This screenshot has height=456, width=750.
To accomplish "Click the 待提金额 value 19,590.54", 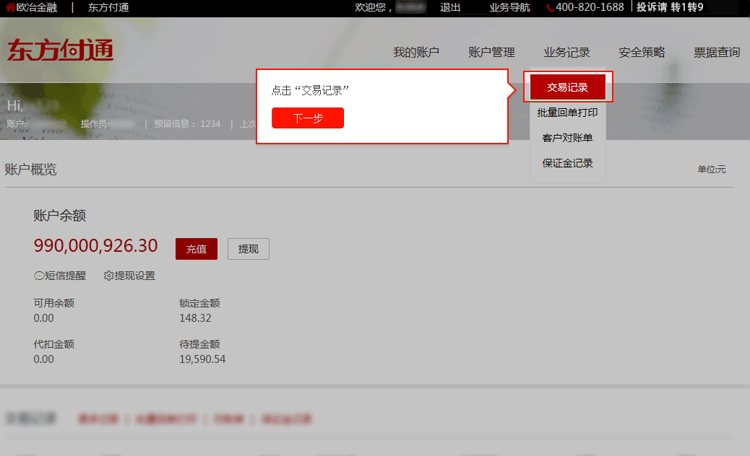I will tap(202, 359).
